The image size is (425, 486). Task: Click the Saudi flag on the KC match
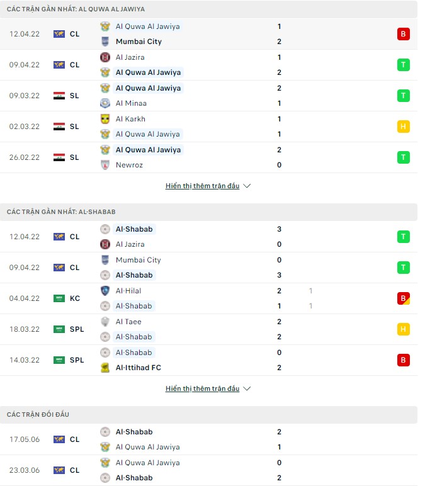click(59, 298)
